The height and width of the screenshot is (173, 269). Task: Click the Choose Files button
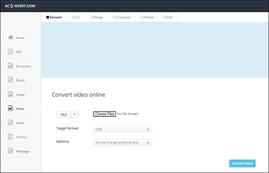(x=105, y=114)
